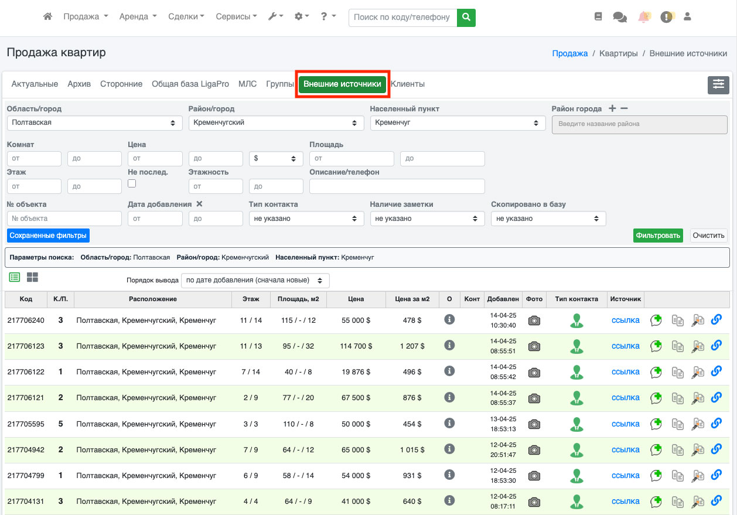The width and height of the screenshot is (737, 515).
Task: Toggle the 'Не послед.' checkbox
Action: 132,183
